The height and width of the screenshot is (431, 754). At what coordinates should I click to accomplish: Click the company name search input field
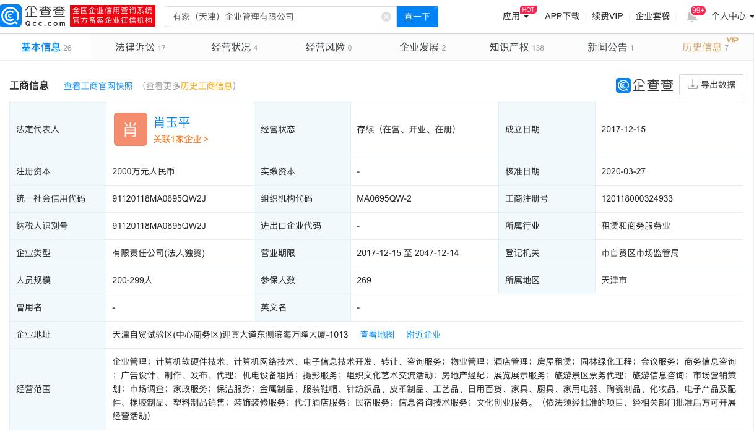[272, 17]
